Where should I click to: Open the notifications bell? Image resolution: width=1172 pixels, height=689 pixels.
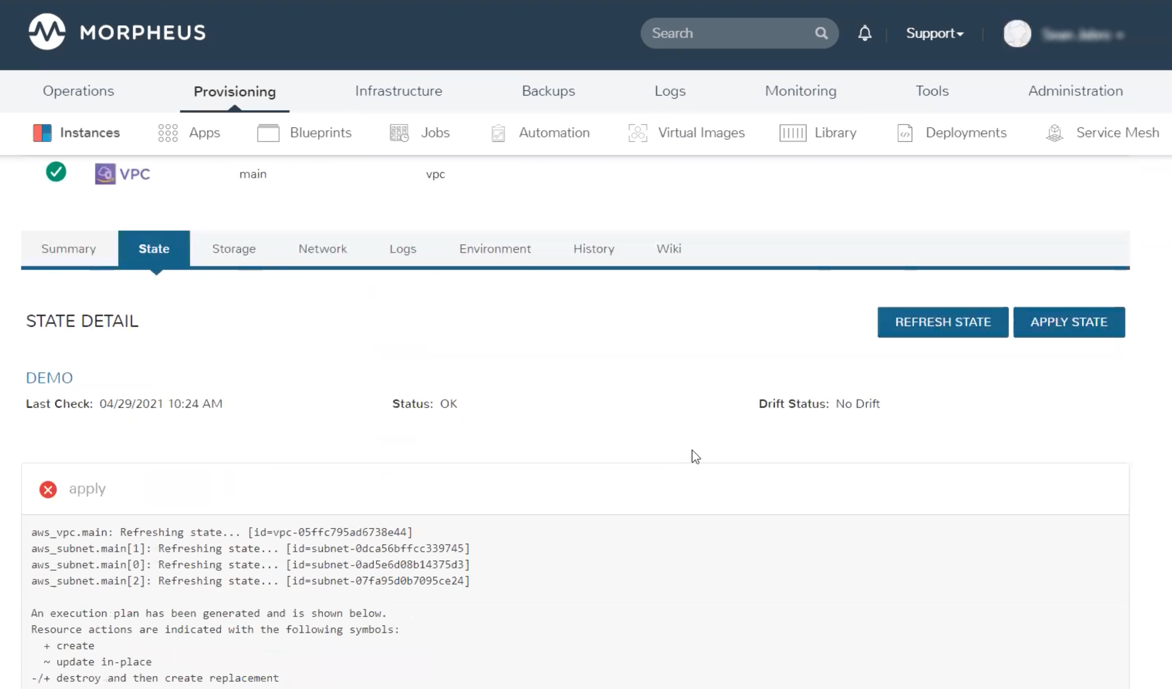(x=864, y=33)
